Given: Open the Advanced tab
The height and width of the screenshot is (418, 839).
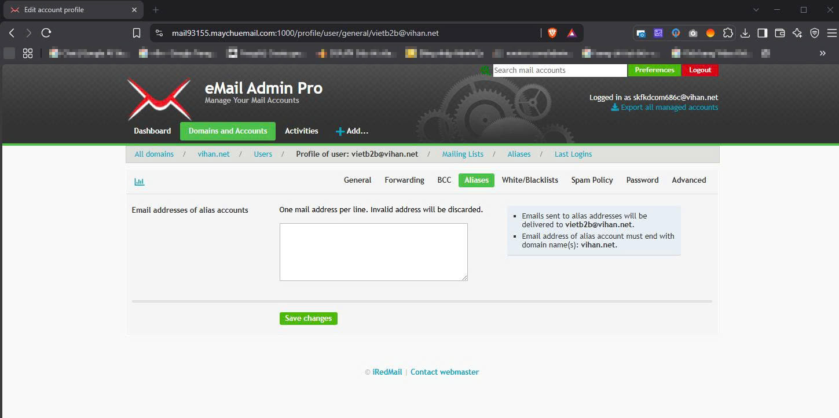Looking at the screenshot, I should 688,180.
